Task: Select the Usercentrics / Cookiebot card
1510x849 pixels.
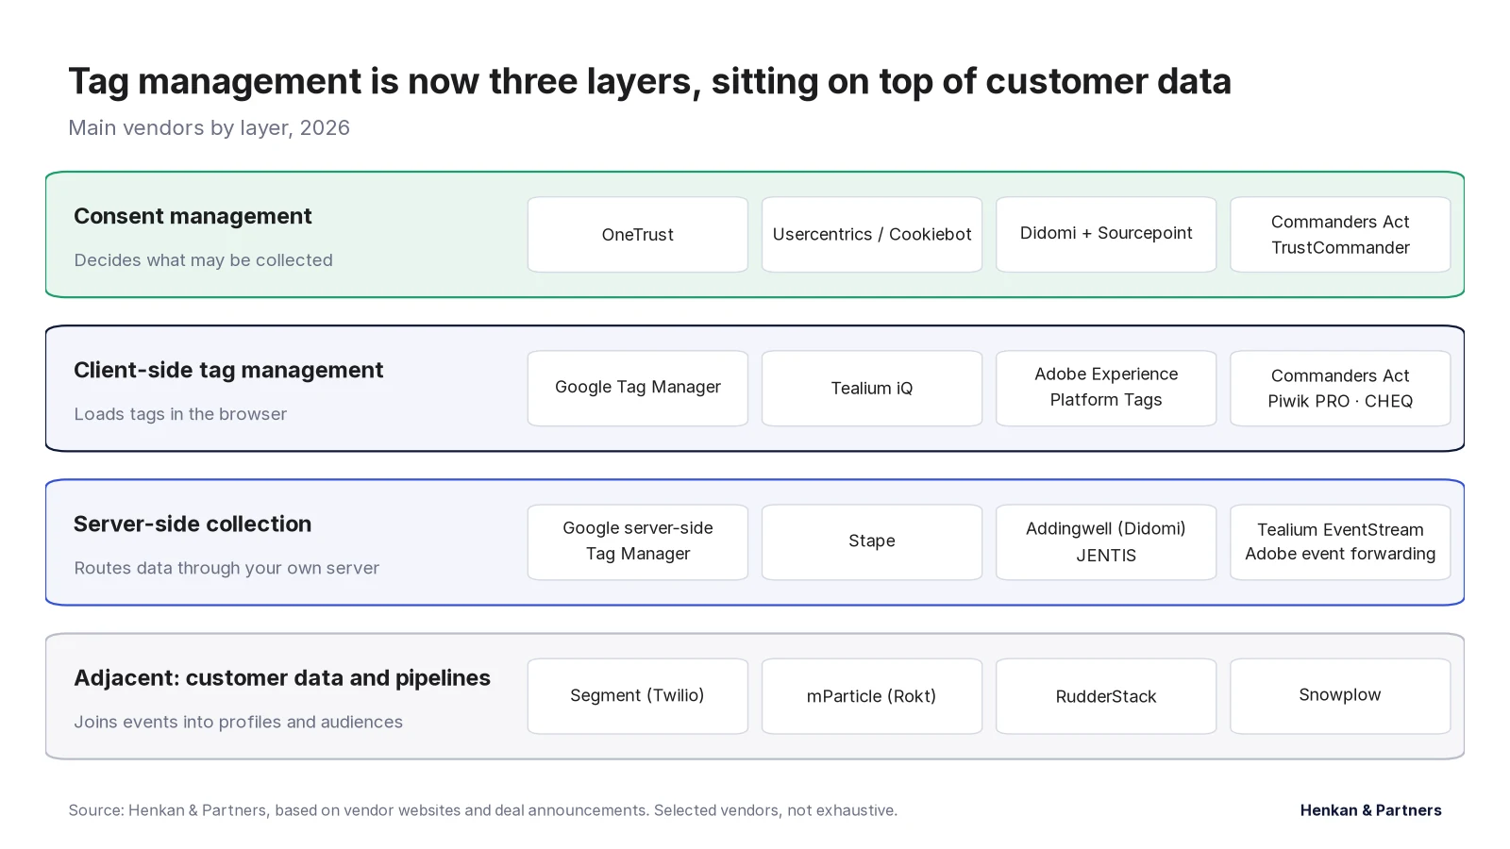Action: (x=872, y=235)
